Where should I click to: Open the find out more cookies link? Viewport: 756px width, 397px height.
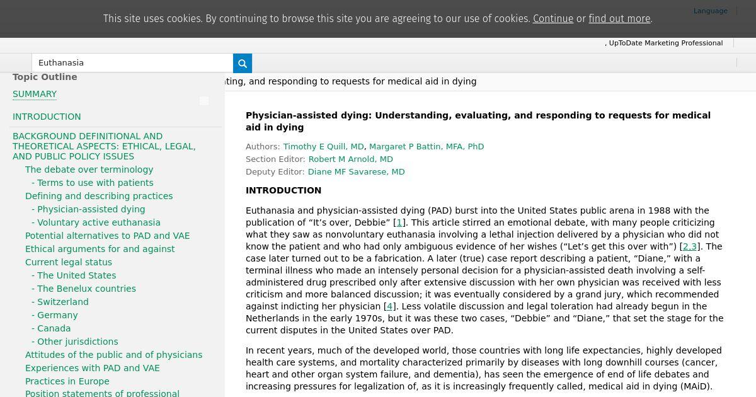coord(619,19)
